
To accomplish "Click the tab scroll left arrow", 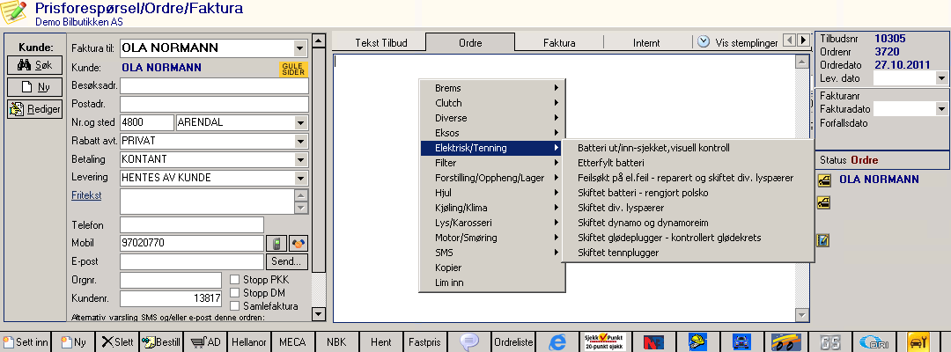I will [789, 40].
